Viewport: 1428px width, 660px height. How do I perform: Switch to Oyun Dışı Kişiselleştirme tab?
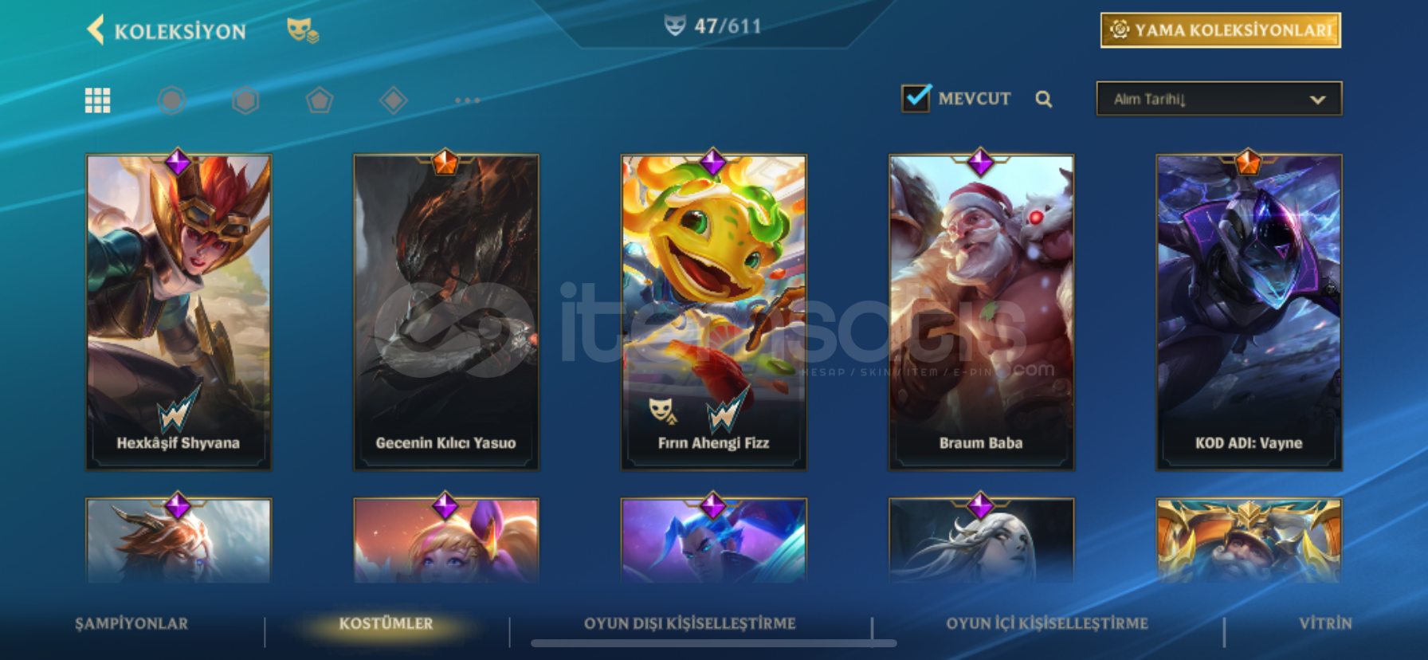point(690,623)
